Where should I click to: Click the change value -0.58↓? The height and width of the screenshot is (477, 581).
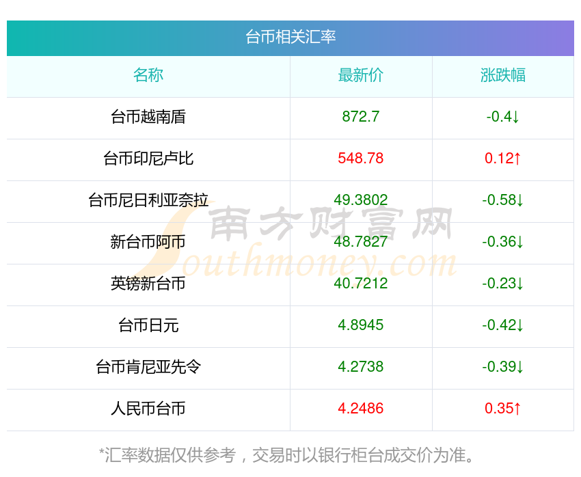pos(503,200)
